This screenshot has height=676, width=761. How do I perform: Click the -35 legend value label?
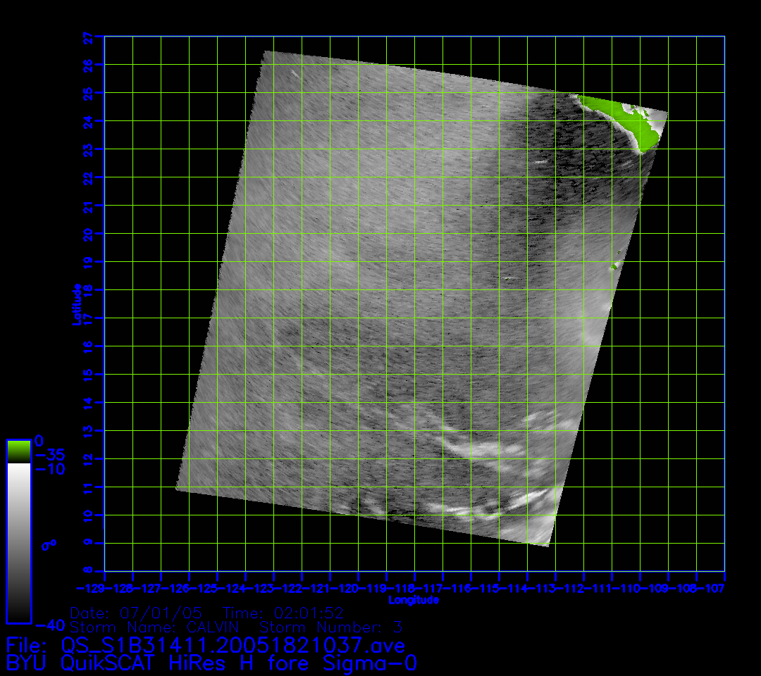[50, 455]
